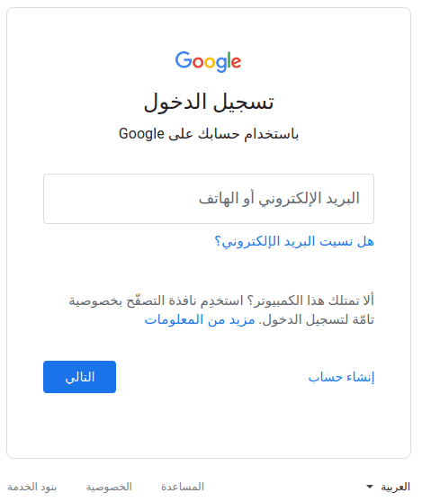
Task: Click the guest mode paragraph text
Action: [221, 309]
